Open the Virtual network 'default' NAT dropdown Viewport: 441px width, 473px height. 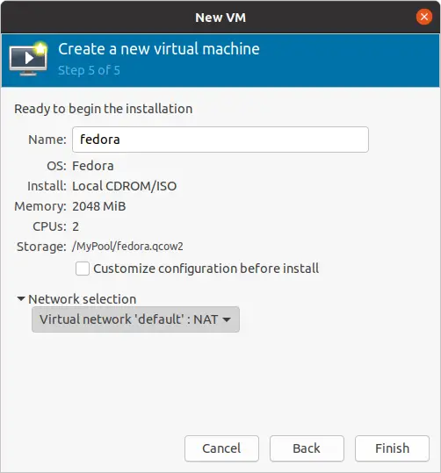[x=135, y=319]
